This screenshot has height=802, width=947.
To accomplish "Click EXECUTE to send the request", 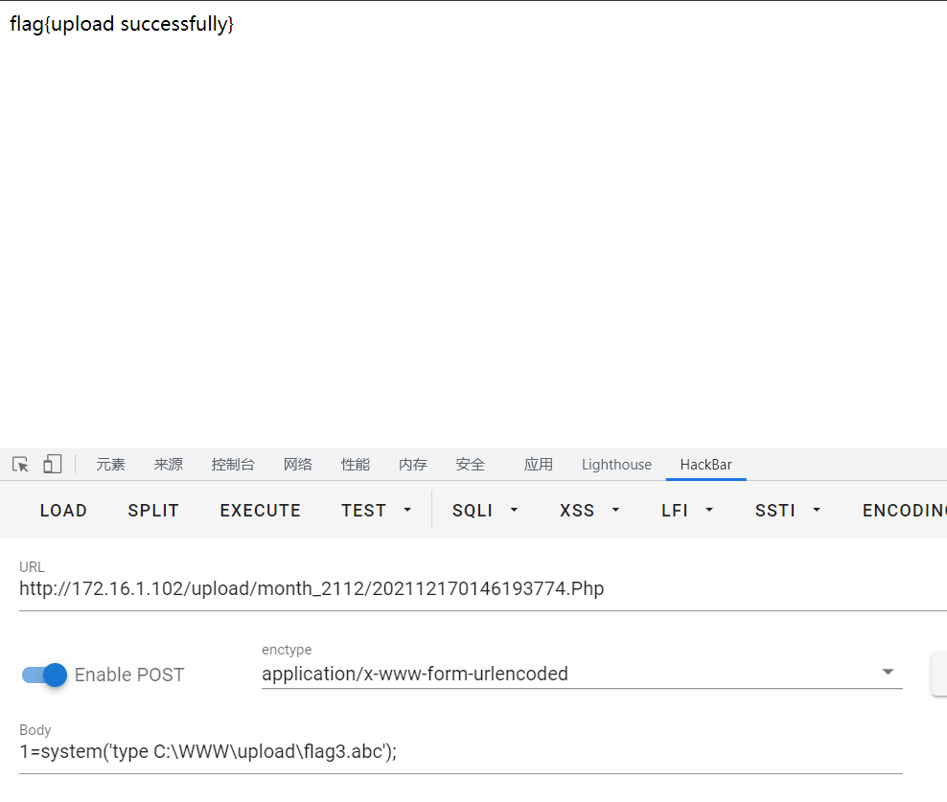I will (x=261, y=511).
